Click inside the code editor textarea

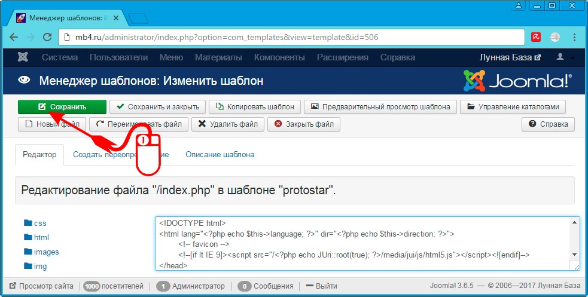click(367, 243)
